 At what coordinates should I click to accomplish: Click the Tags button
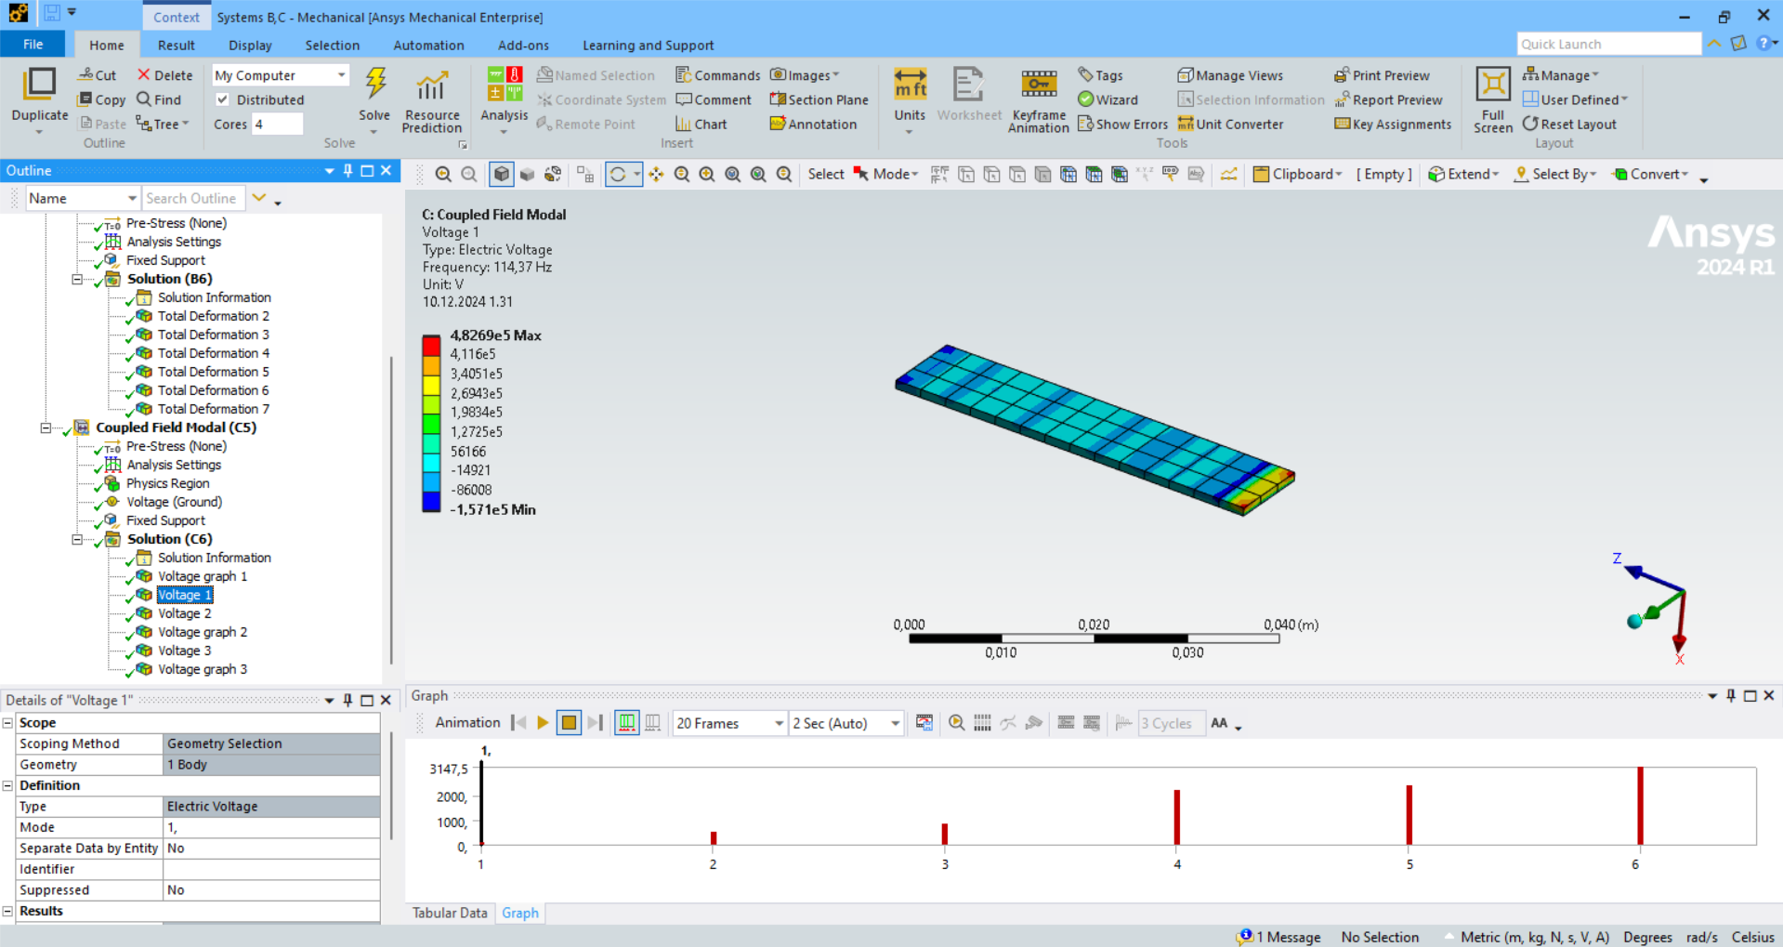[x=1100, y=75]
